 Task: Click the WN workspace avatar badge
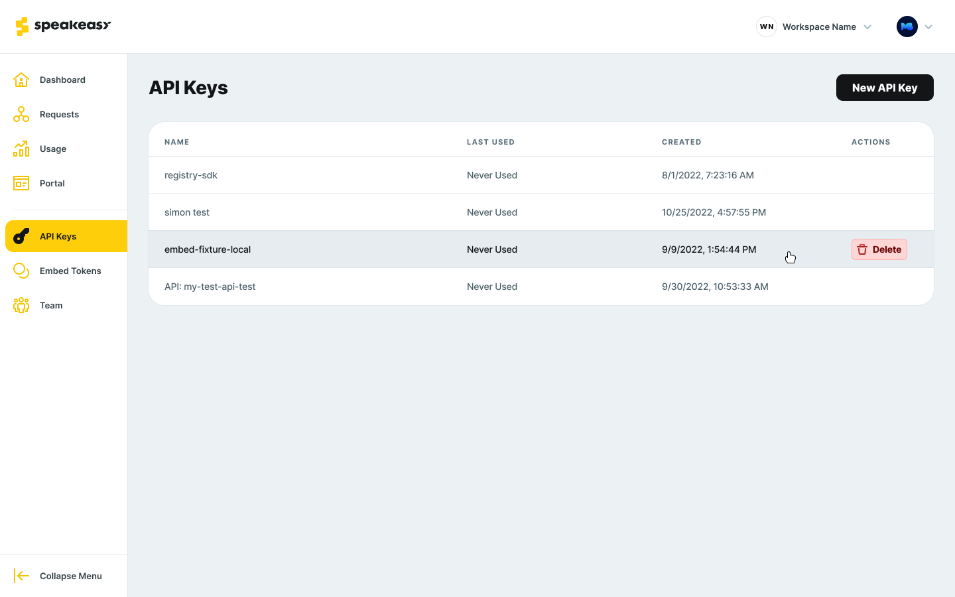point(767,27)
